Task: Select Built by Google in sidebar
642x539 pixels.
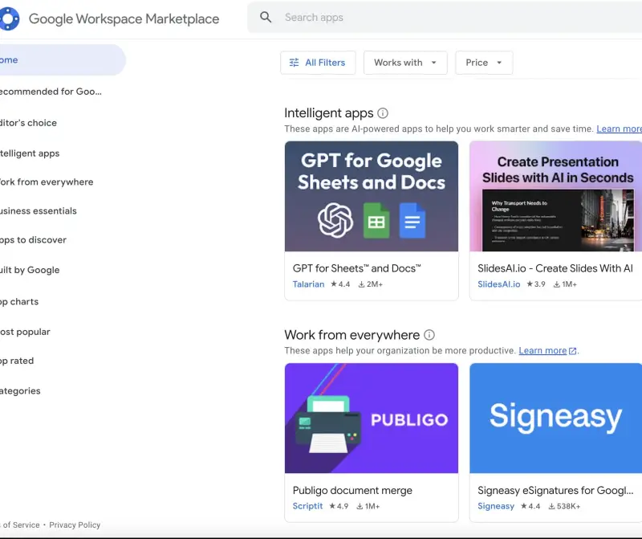Action: pos(30,270)
